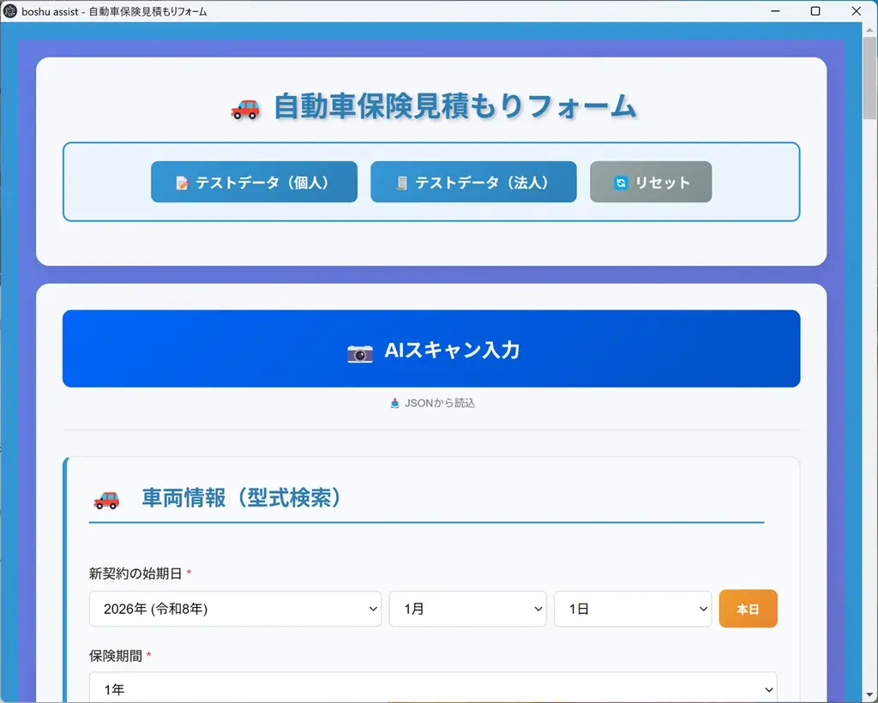Viewport: 878px width, 703px height.
Task: Click the car icon beside 車両情報（型式検索）heading
Action: (106, 499)
